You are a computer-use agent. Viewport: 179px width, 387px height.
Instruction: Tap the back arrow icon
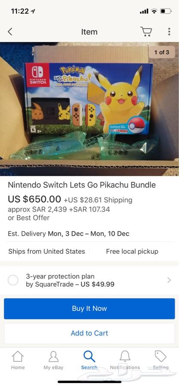[10, 32]
